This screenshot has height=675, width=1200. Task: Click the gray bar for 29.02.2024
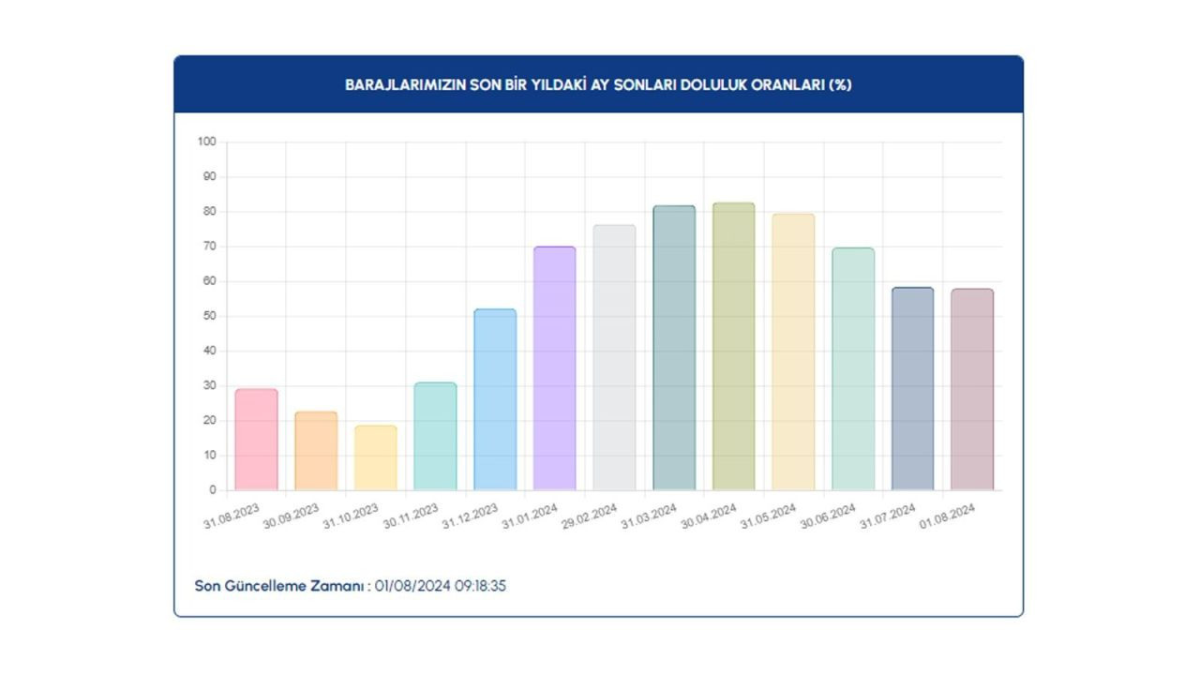coord(614,357)
